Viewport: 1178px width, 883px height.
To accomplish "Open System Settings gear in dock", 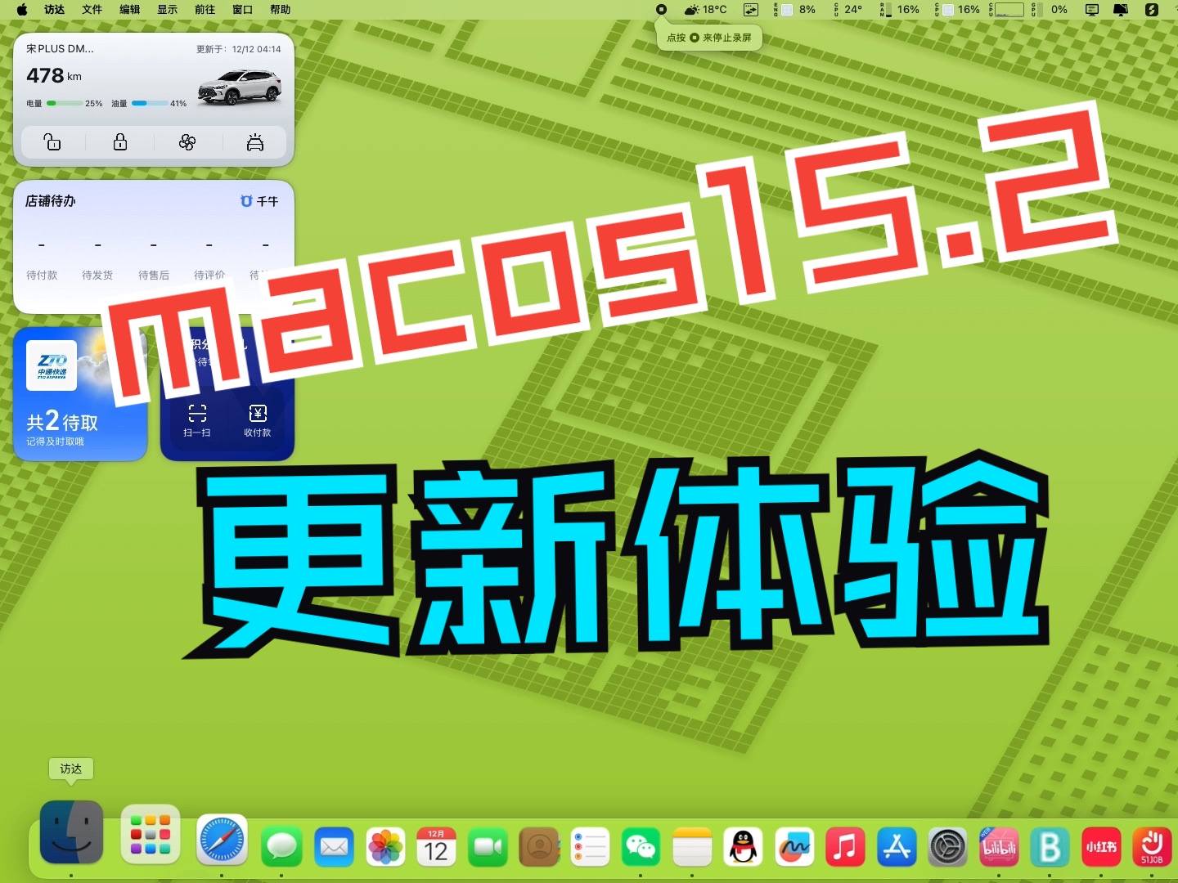I will 948,846.
